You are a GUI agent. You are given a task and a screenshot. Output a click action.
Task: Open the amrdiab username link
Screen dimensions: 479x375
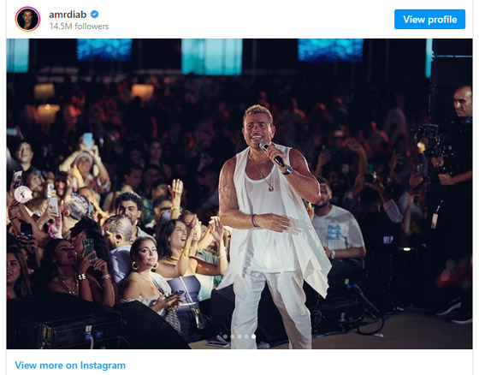coord(68,15)
